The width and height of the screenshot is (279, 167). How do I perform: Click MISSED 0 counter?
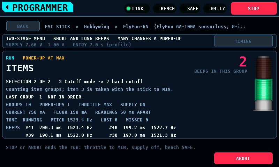(x=137, y=120)
